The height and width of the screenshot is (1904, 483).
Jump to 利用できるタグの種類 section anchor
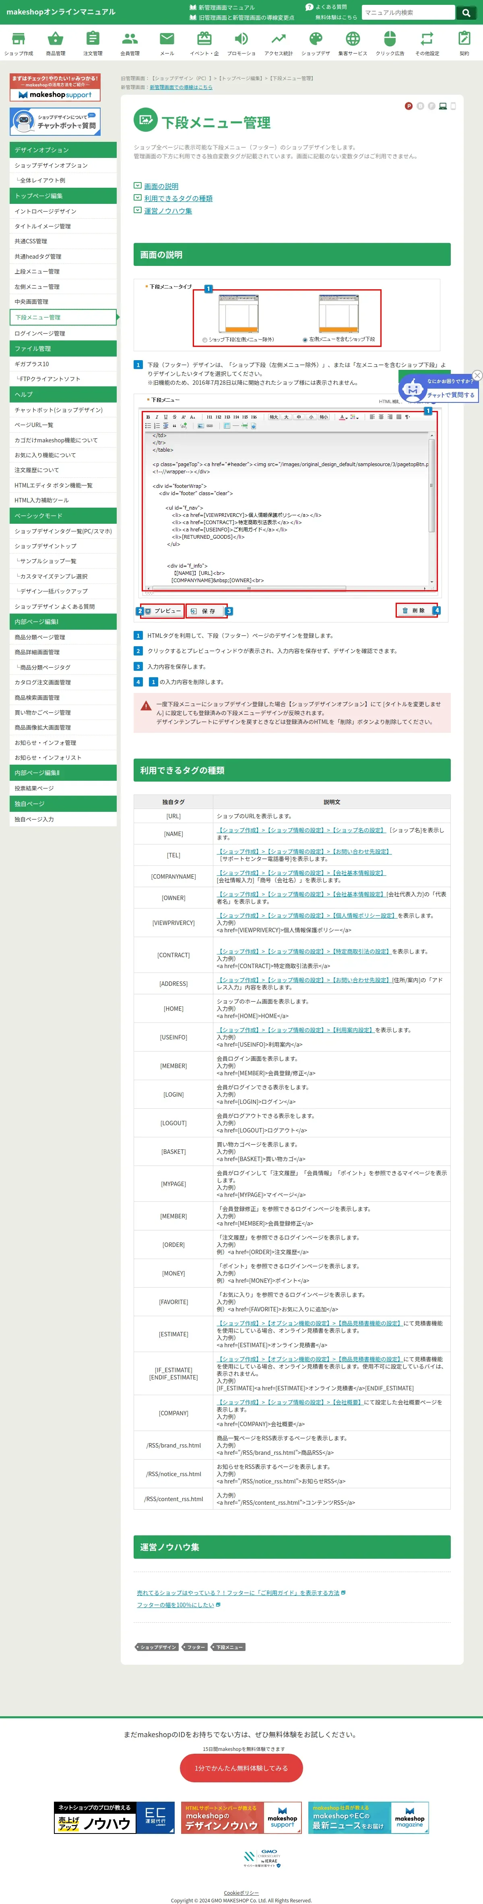pos(178,198)
